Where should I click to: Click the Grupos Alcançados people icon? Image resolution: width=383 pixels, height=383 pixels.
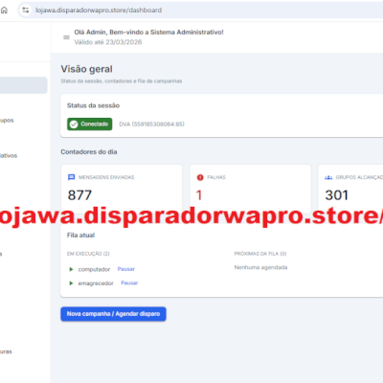[x=328, y=177]
